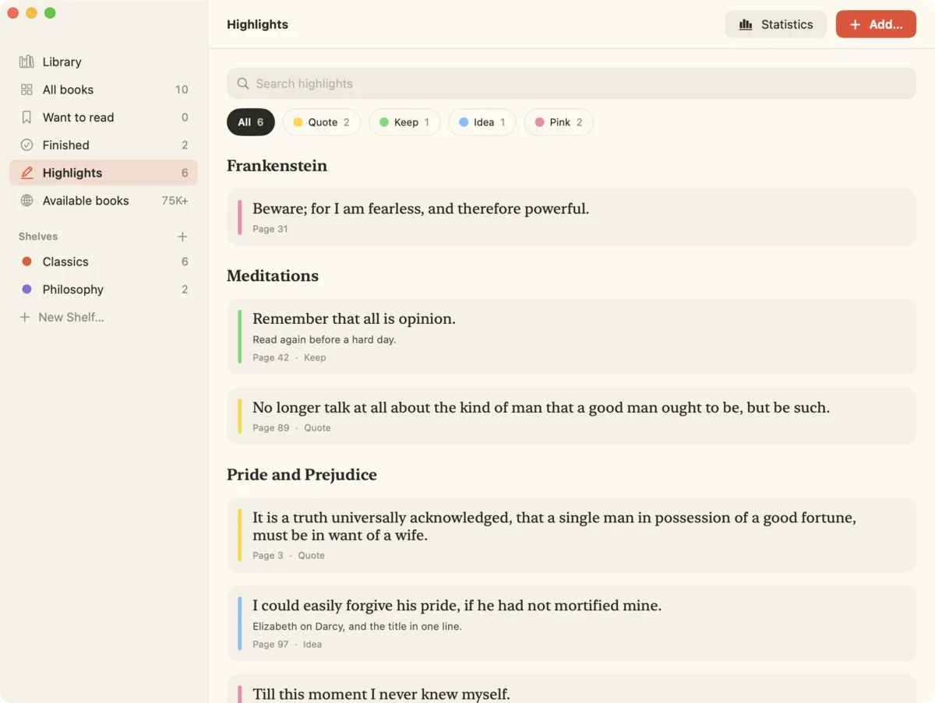935x703 pixels.
Task: Click the 'Page 97' label
Action: pyautogui.click(x=270, y=644)
